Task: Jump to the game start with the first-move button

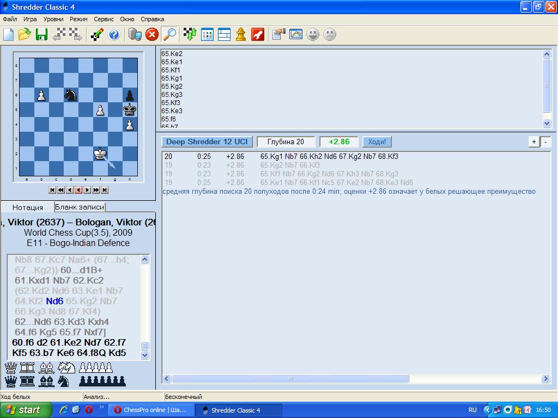Action: coord(52,190)
